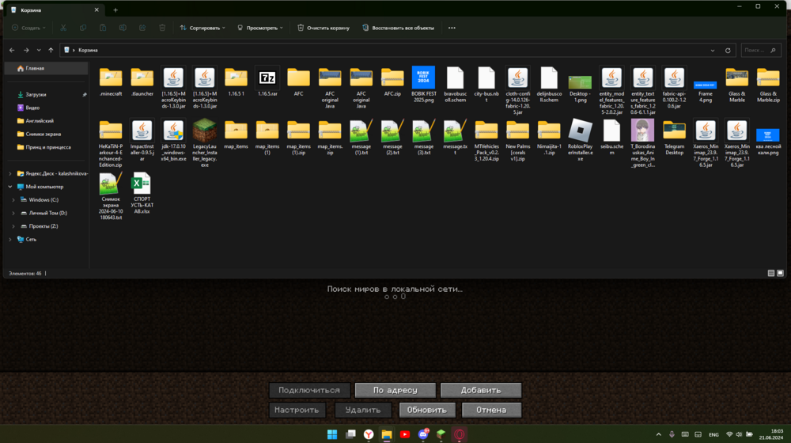The height and width of the screenshot is (443, 791).
Task: Select RobloxPlayerInstaller.exe file
Action: (x=580, y=140)
